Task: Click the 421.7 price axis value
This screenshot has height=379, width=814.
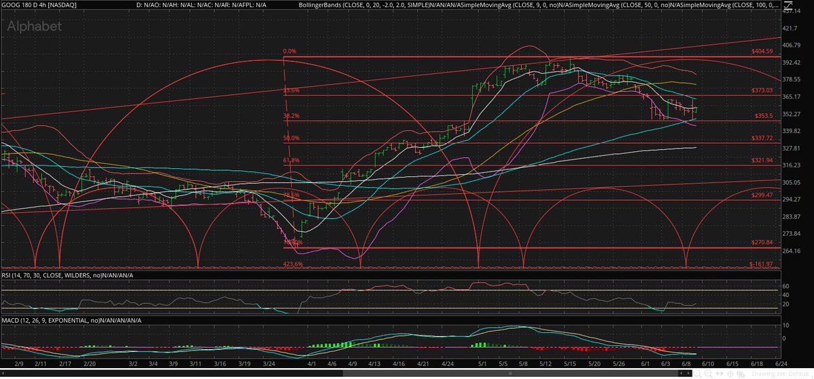Action: 790,28
